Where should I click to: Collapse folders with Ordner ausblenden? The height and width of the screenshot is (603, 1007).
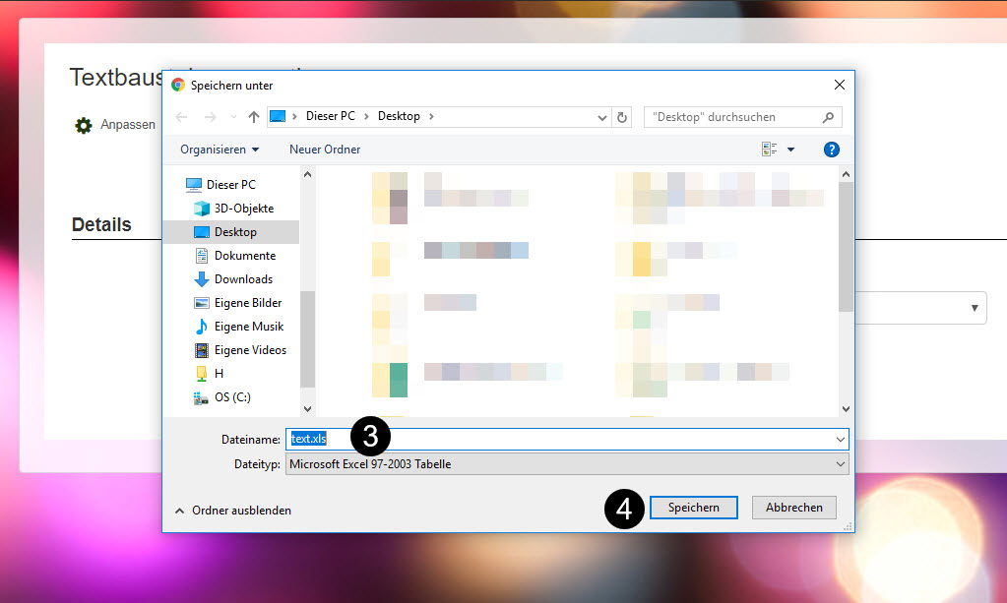click(x=232, y=511)
